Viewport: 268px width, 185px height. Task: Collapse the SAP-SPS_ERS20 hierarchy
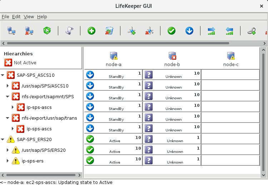pos(3,139)
